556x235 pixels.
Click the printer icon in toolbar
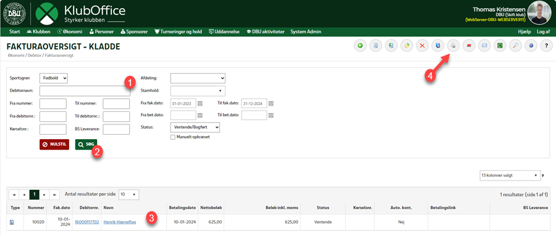[x=453, y=46]
